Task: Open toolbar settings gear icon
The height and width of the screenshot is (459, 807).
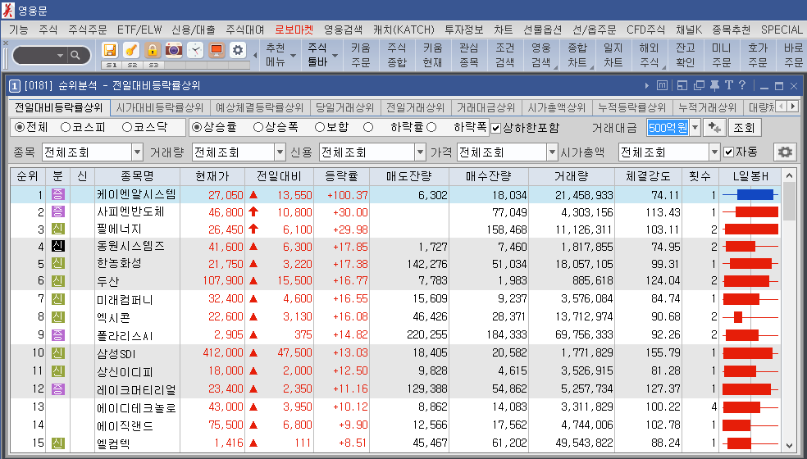Action: 238,51
